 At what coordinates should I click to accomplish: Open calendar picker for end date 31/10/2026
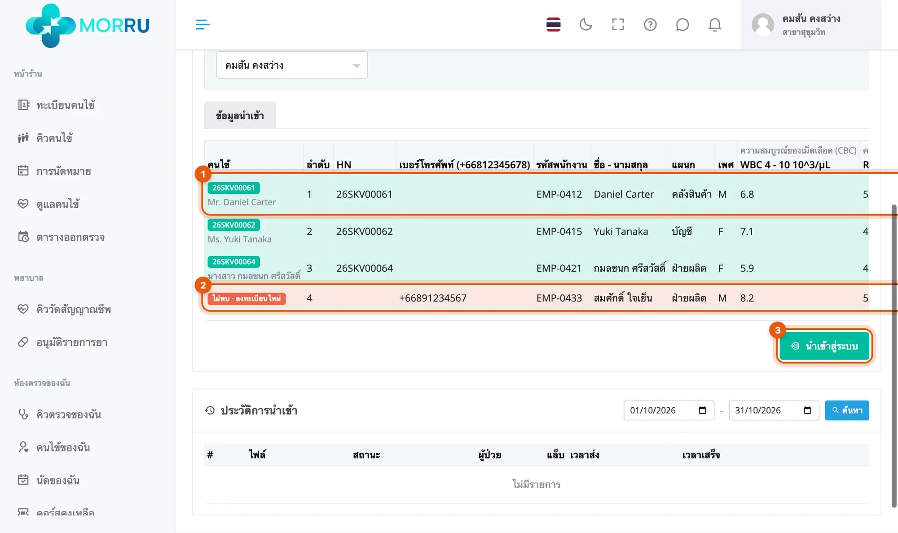pyautogui.click(x=807, y=410)
